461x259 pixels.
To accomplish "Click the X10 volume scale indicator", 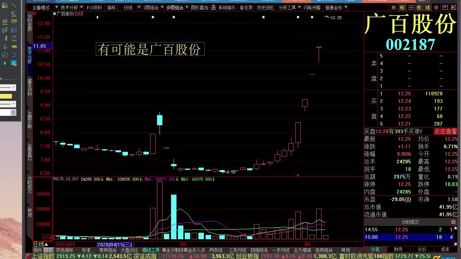I will point(47,237).
